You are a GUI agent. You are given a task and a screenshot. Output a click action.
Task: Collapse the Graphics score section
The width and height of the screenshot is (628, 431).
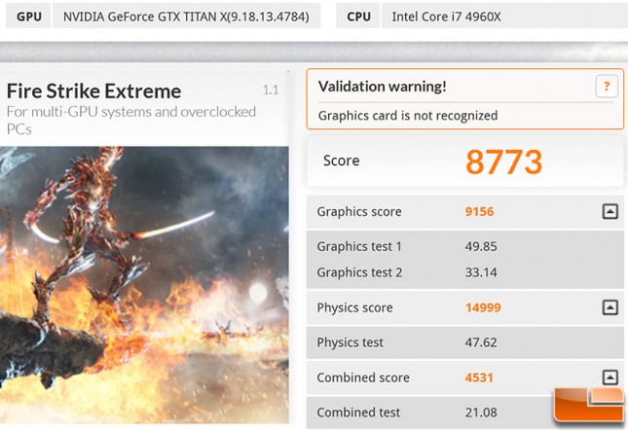click(610, 211)
